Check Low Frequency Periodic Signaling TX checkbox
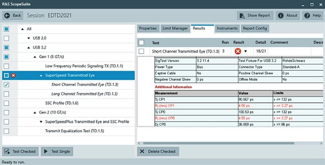The height and width of the screenshot is (165, 325). 6,66
